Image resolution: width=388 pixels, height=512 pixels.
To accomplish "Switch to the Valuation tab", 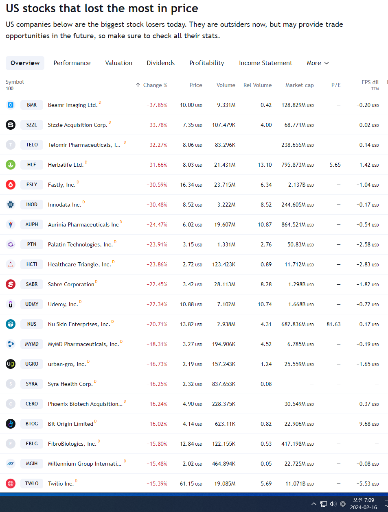I will coord(119,63).
